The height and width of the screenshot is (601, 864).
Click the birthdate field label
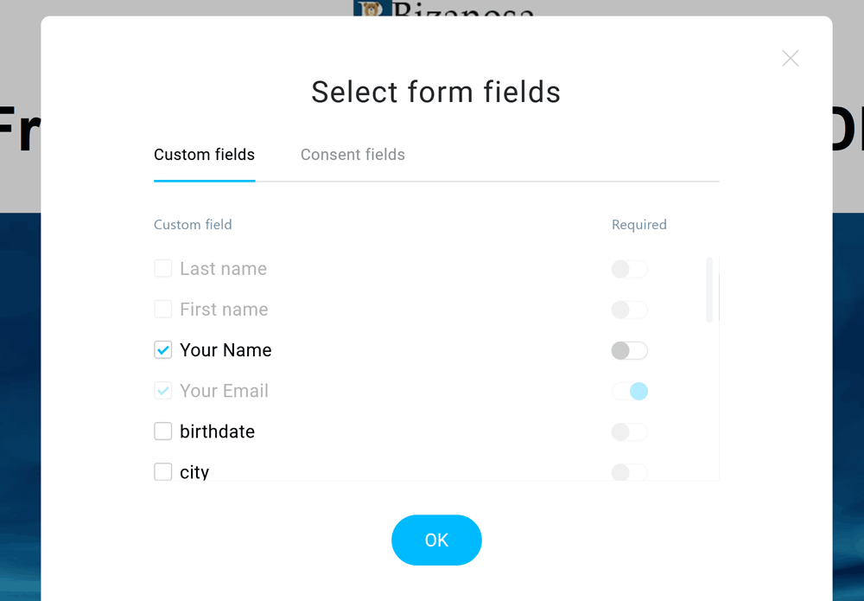coord(217,432)
